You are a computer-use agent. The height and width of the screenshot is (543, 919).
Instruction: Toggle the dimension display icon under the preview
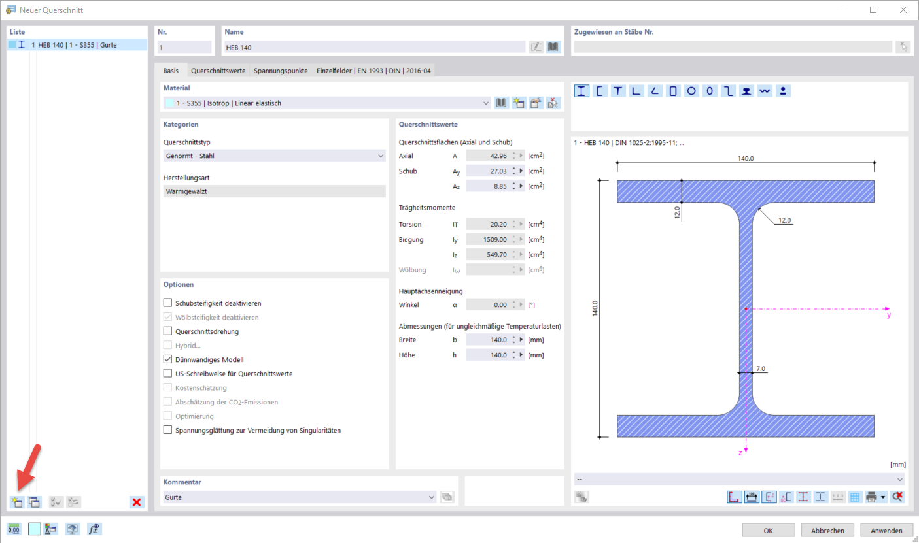click(x=752, y=497)
